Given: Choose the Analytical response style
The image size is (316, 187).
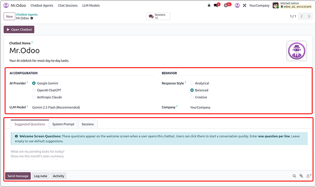Looking at the screenshot, I should pyautogui.click(x=192, y=83).
